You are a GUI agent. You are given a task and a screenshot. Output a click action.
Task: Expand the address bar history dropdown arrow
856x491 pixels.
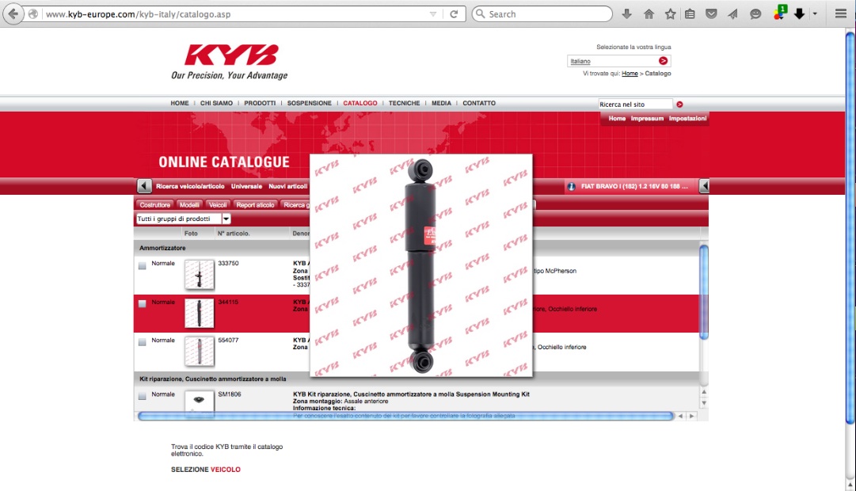click(x=433, y=14)
